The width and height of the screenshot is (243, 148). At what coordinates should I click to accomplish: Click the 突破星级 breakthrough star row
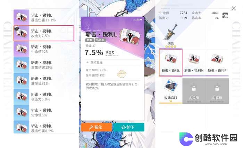(x=112, y=63)
